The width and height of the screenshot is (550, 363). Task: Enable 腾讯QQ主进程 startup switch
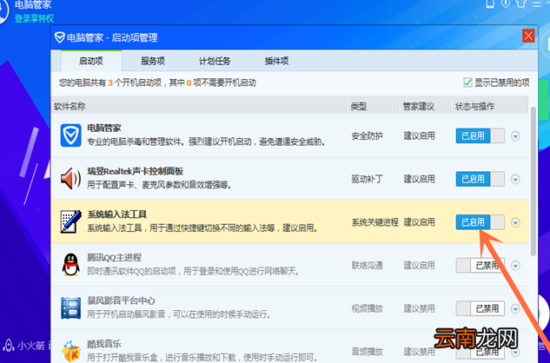[x=480, y=266]
